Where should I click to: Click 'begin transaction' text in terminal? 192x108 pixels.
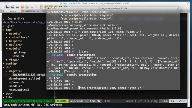tap(81, 55)
